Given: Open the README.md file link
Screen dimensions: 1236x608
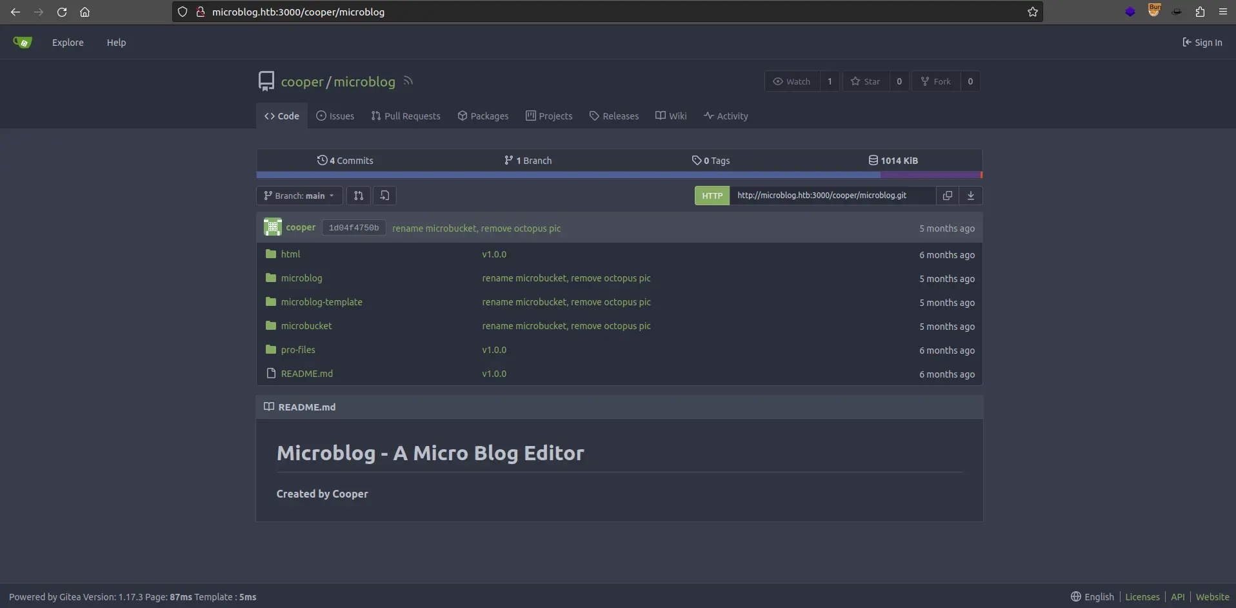Looking at the screenshot, I should [x=307, y=374].
